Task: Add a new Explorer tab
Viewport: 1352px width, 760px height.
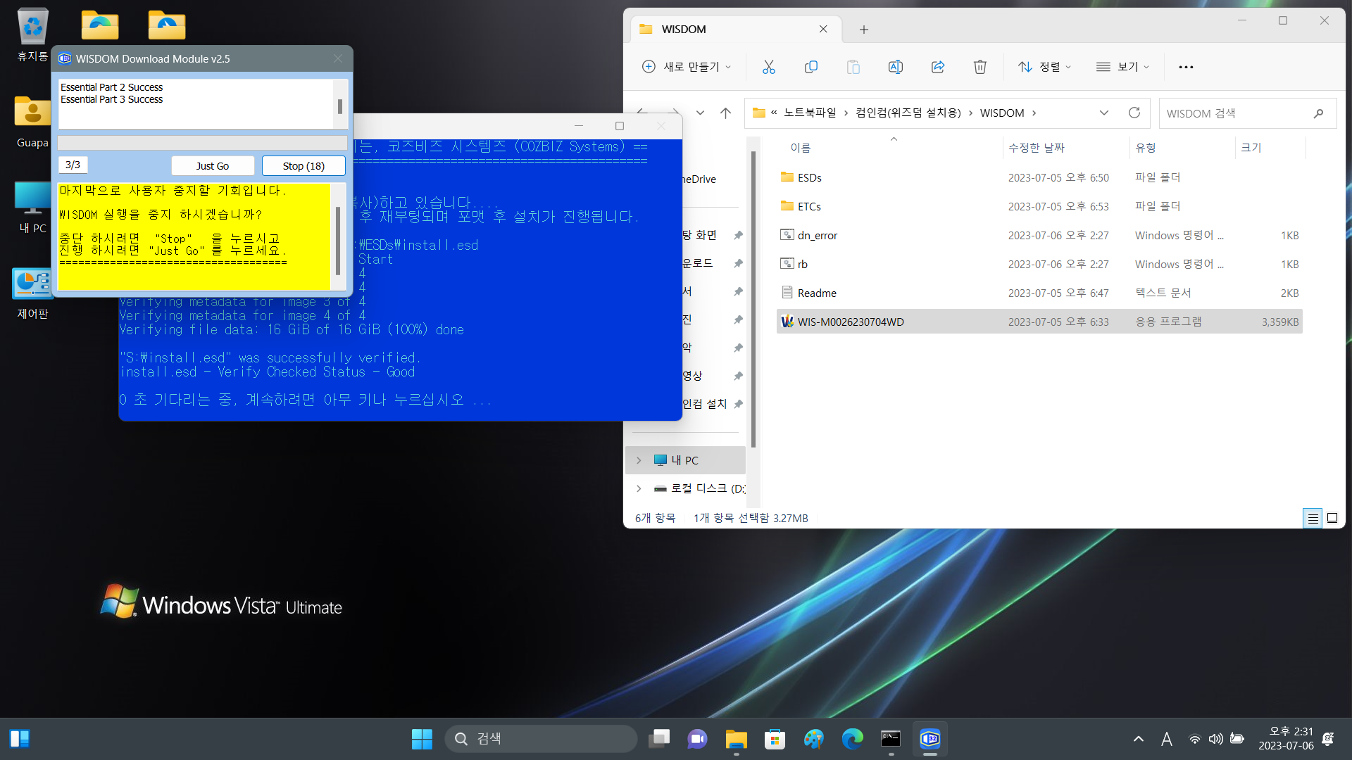Action: [x=863, y=29]
